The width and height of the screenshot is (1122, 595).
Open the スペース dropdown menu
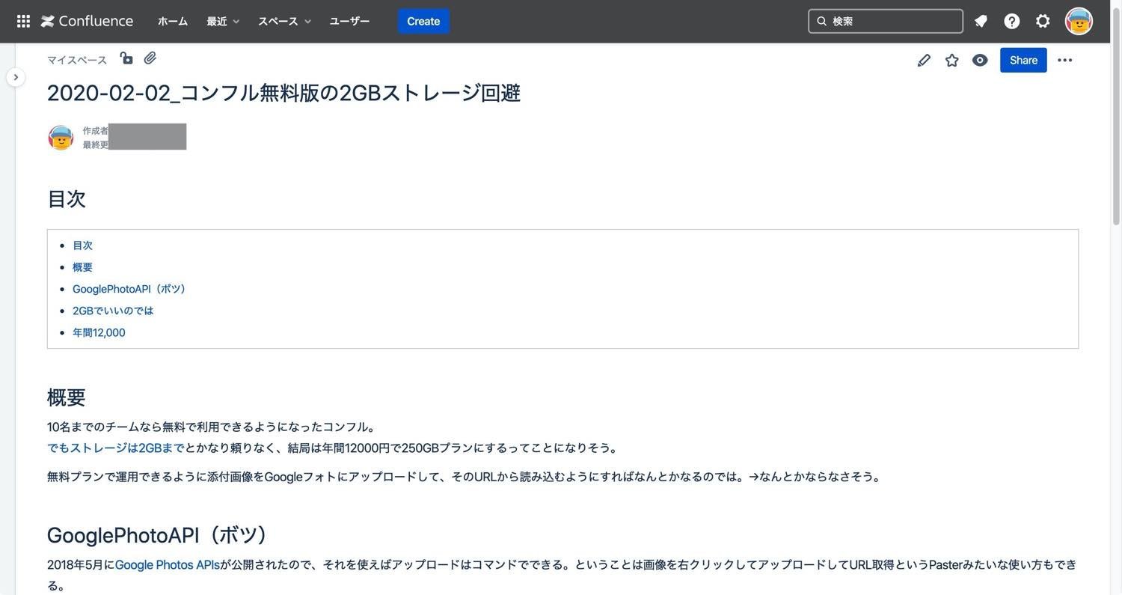click(x=284, y=21)
